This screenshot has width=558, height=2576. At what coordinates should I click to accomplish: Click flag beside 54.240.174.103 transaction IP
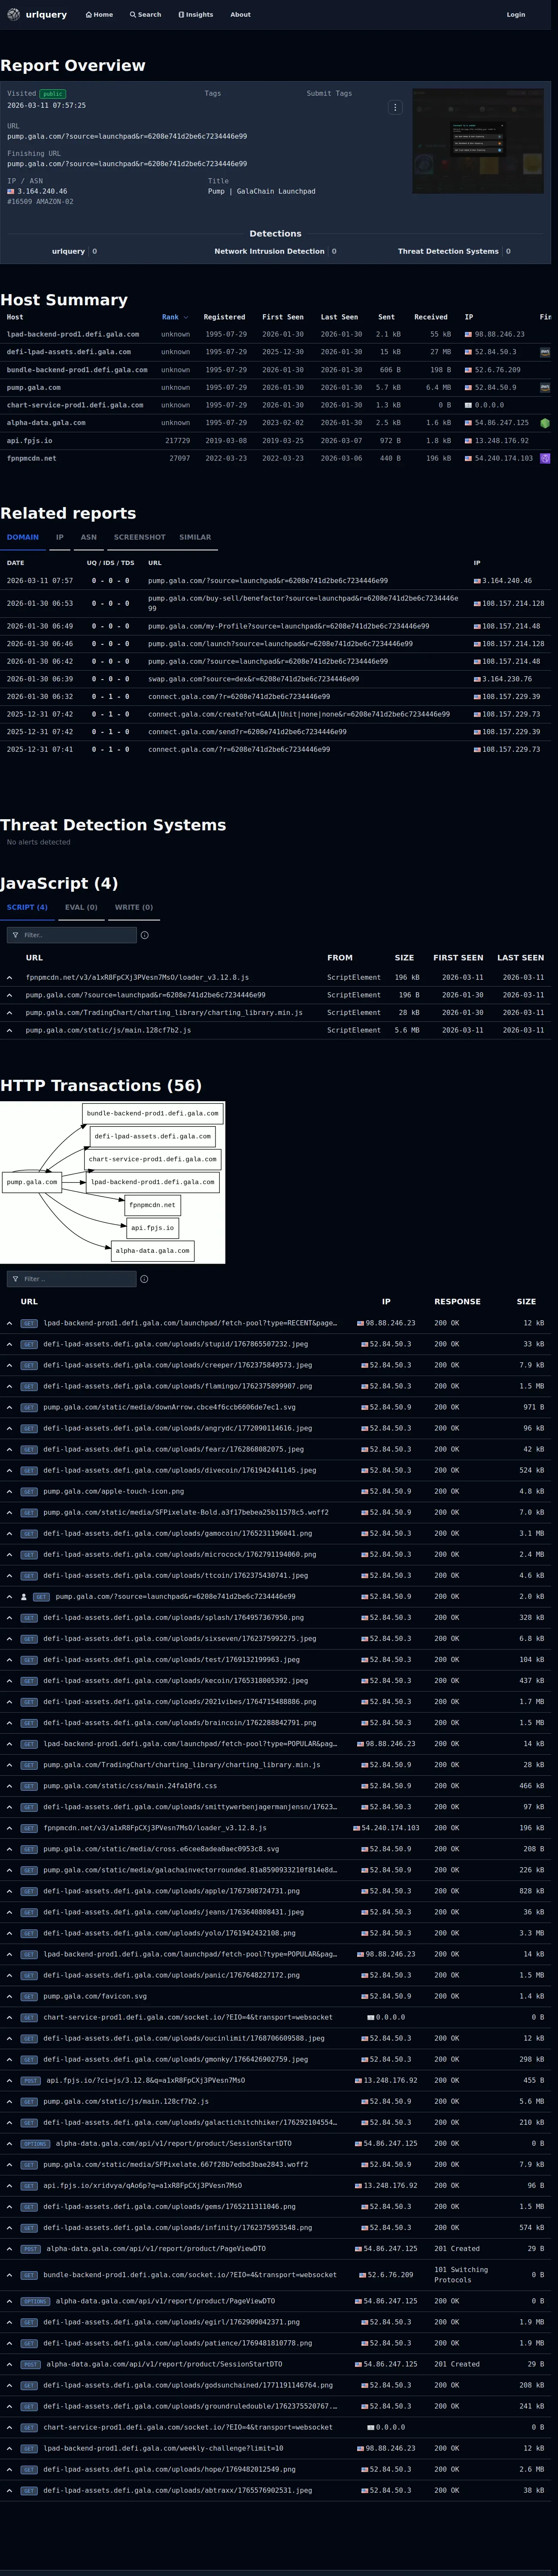point(357,1828)
